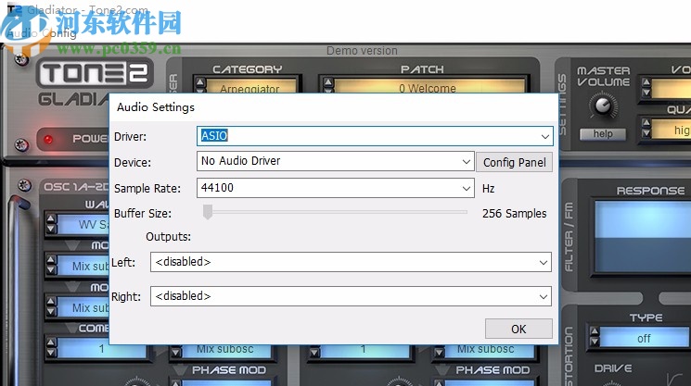Confirm Audio Settings with the OK button
Image resolution: width=691 pixels, height=386 pixels.
(518, 329)
